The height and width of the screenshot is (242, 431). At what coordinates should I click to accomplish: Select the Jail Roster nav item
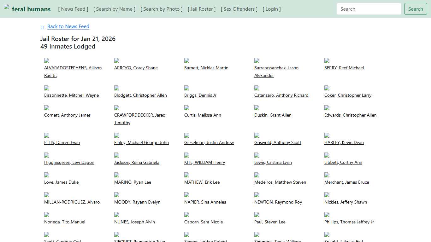(x=202, y=9)
